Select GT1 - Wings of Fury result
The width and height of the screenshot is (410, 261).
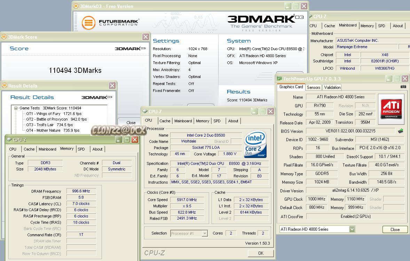(54, 114)
